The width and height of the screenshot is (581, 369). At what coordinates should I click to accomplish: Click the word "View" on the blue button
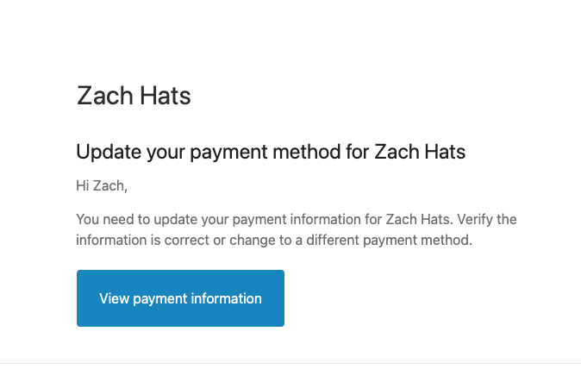click(x=114, y=298)
